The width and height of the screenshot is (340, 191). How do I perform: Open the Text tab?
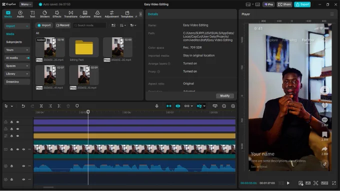tap(32, 14)
